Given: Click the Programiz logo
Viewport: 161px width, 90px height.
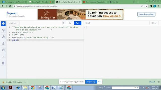Looking at the screenshot, I should [x=12, y=13].
